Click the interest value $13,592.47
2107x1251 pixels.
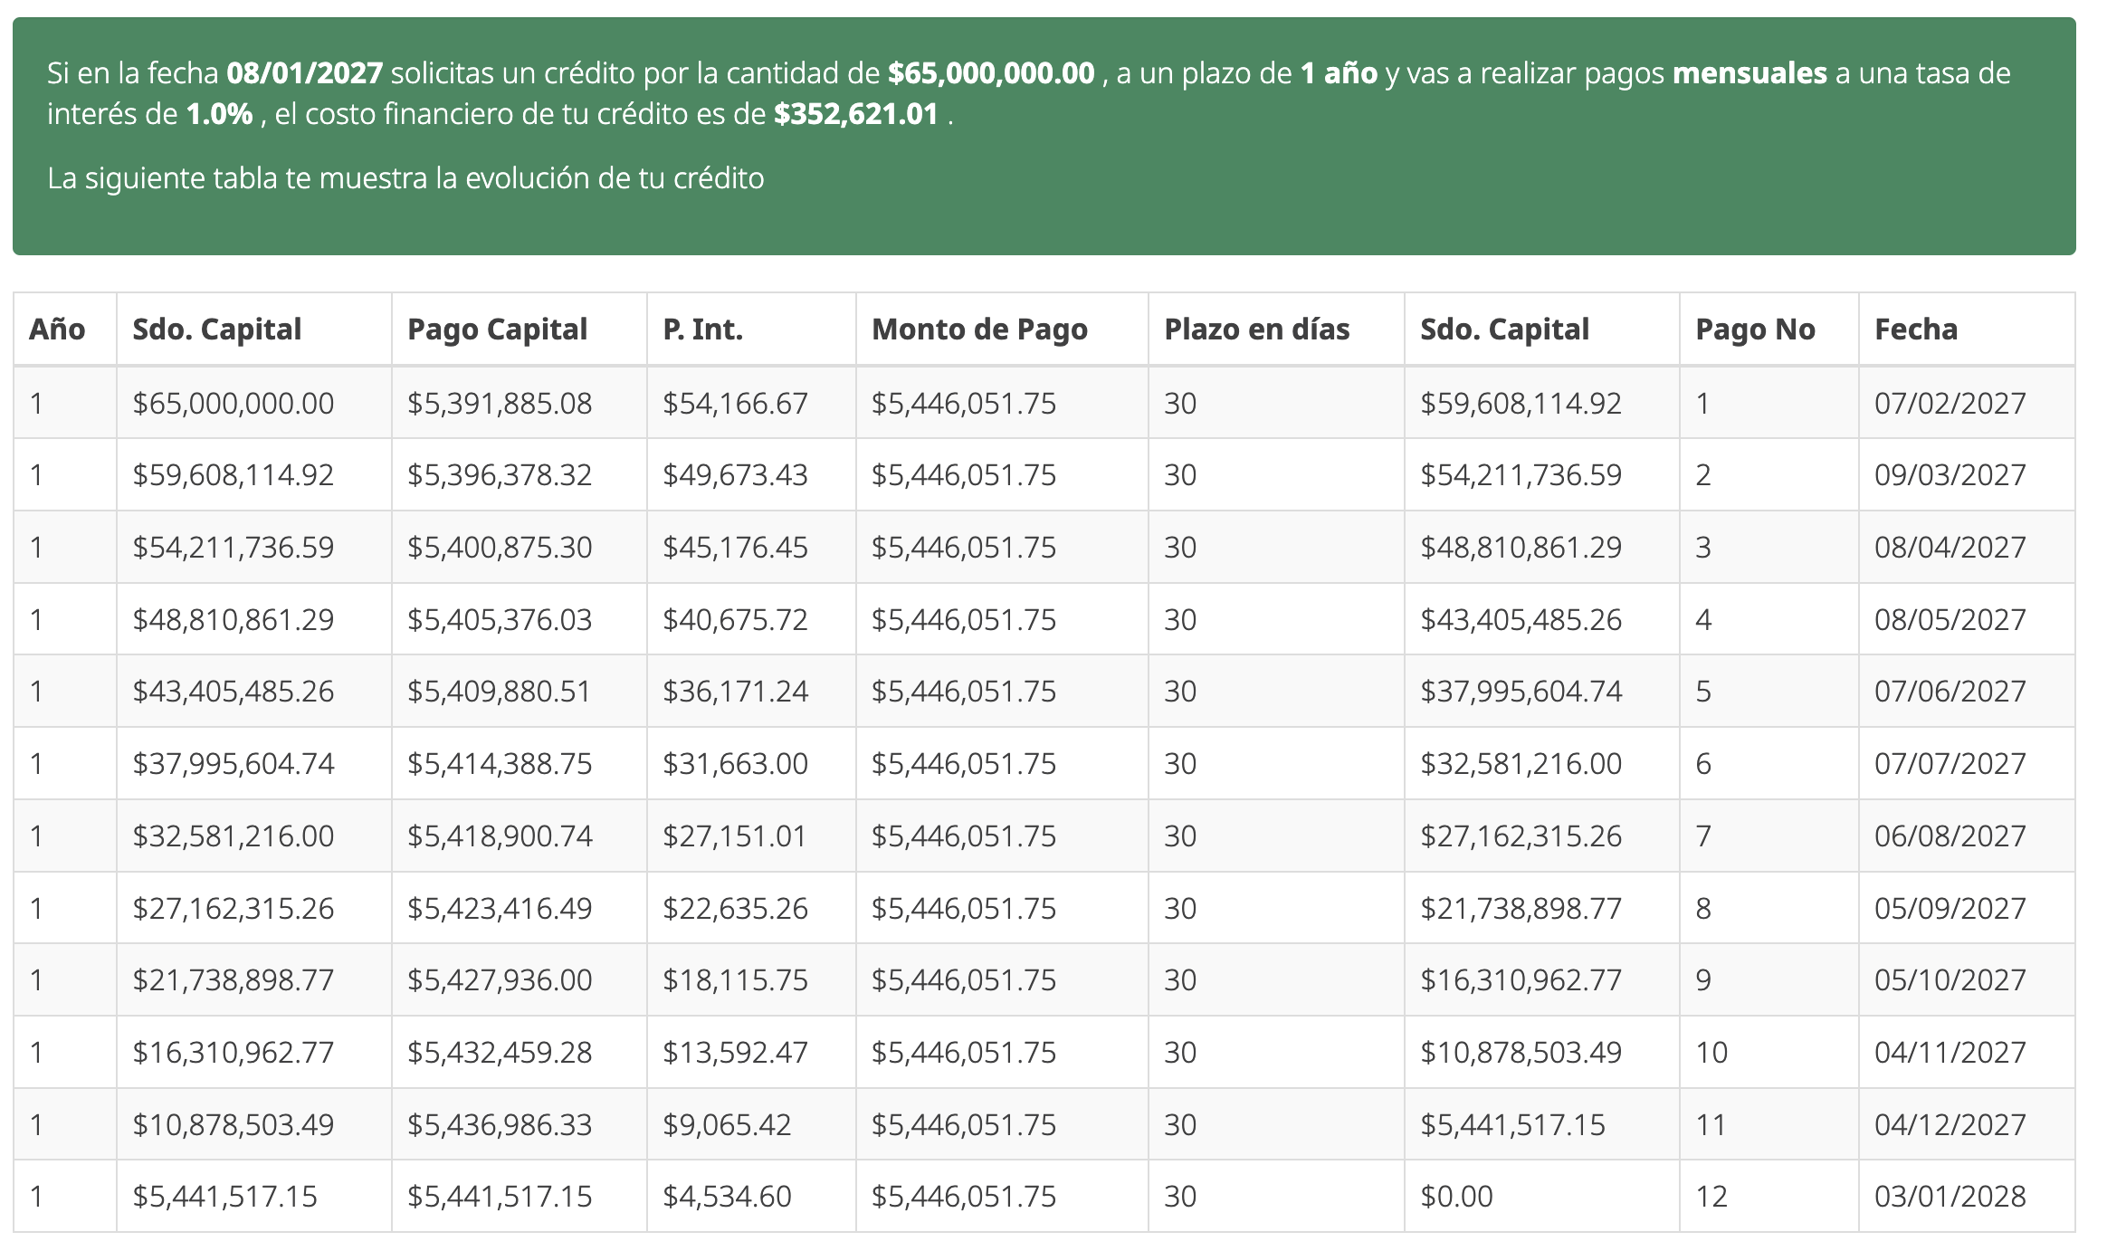[735, 1053]
